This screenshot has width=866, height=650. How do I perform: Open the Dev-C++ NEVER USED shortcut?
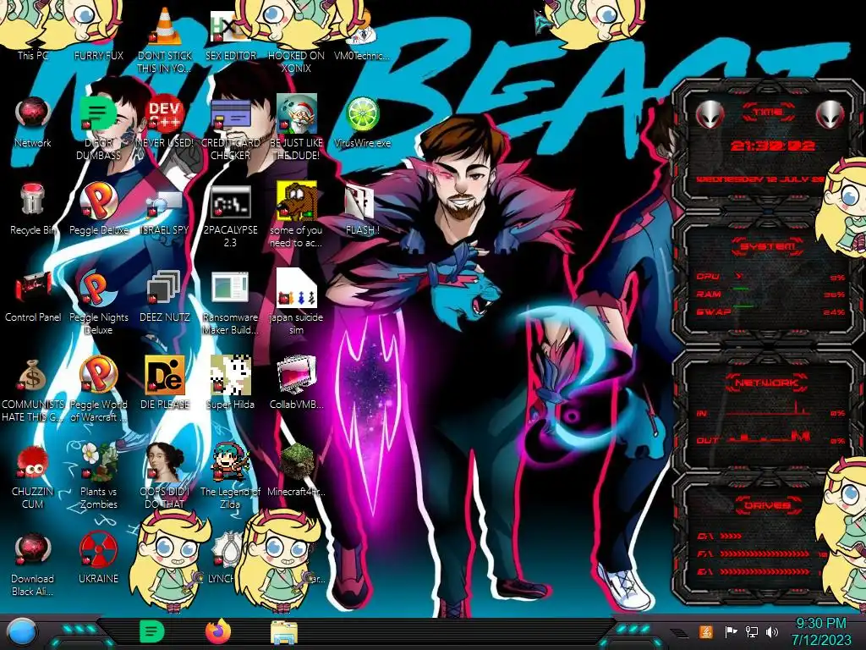[x=165, y=115]
